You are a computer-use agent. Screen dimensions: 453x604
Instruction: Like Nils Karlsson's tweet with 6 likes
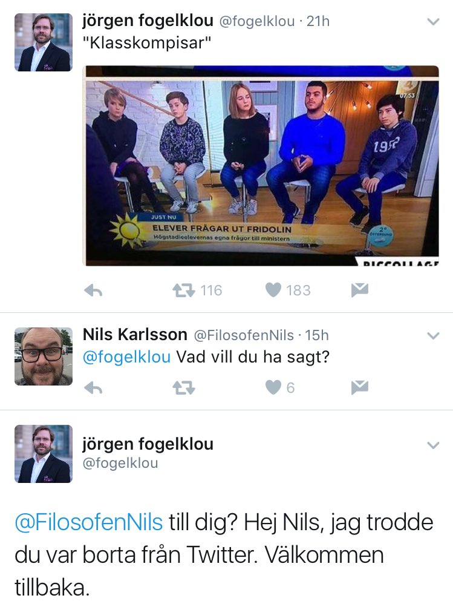[273, 387]
